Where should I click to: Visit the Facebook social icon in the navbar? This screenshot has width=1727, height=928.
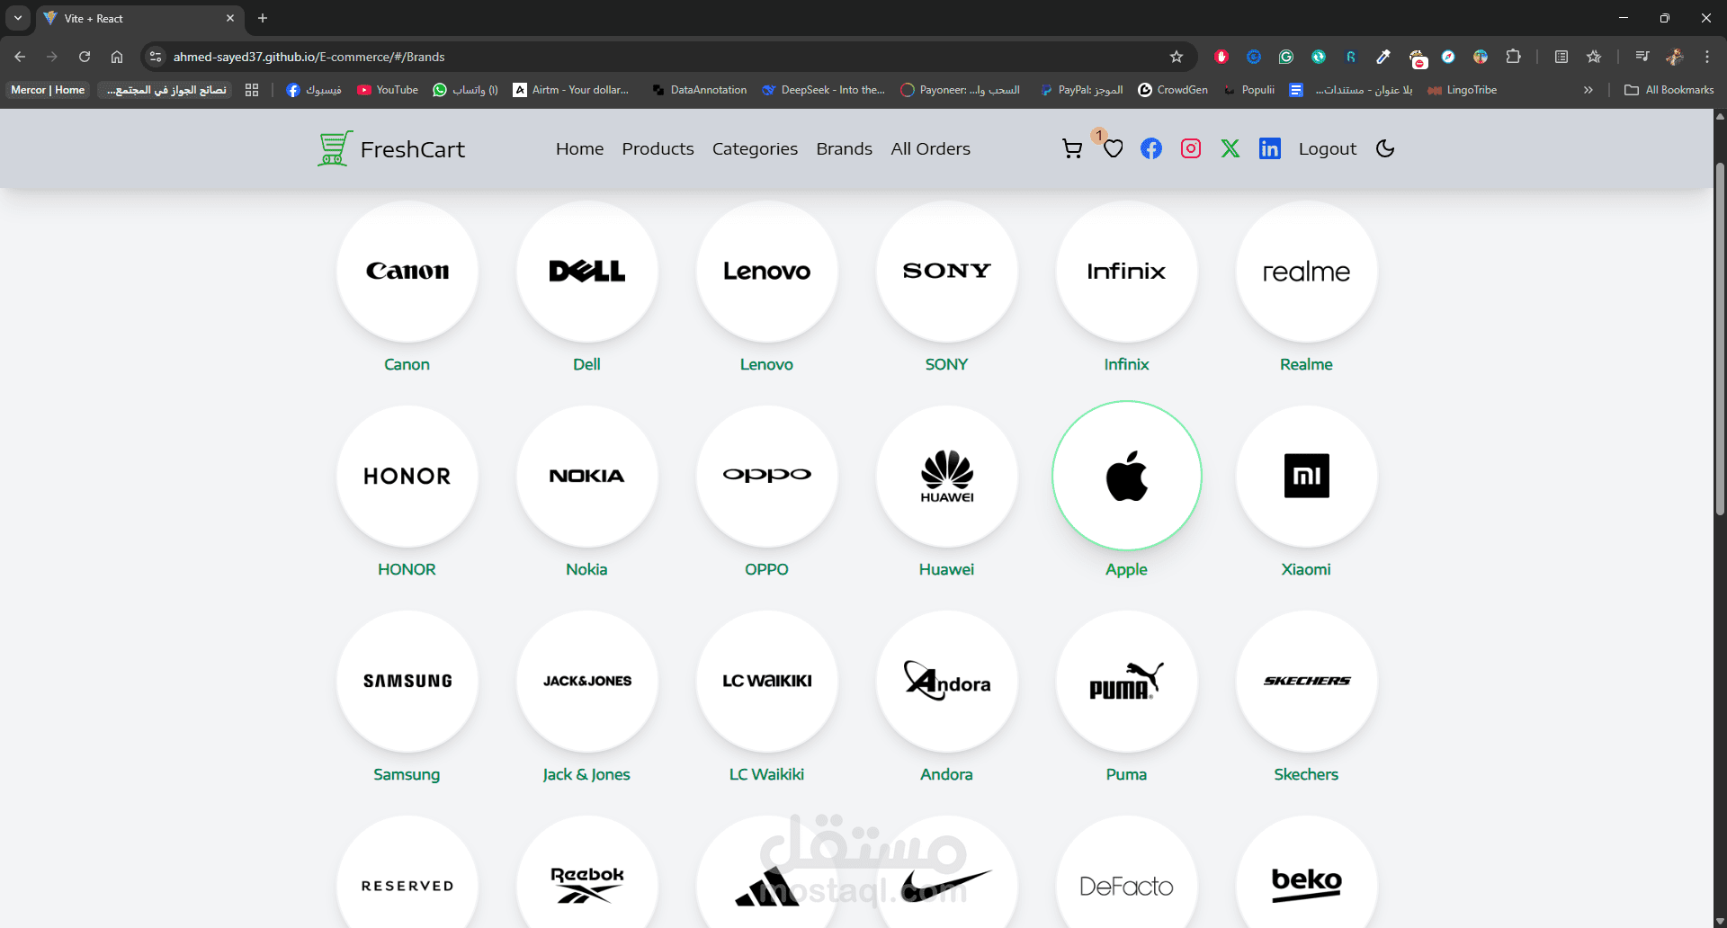1151,148
